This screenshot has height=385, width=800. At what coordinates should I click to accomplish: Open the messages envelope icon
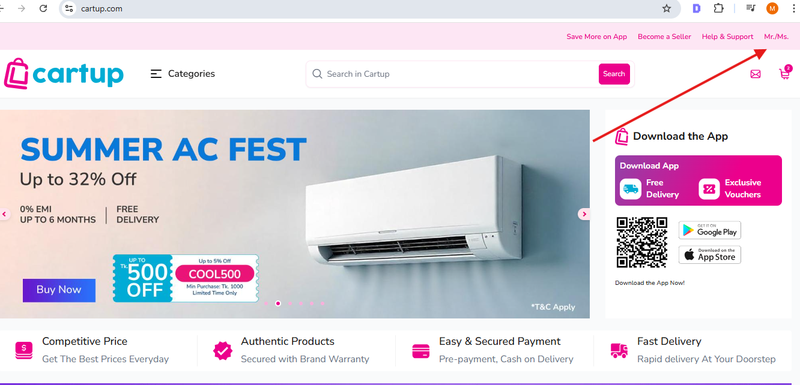[756, 74]
